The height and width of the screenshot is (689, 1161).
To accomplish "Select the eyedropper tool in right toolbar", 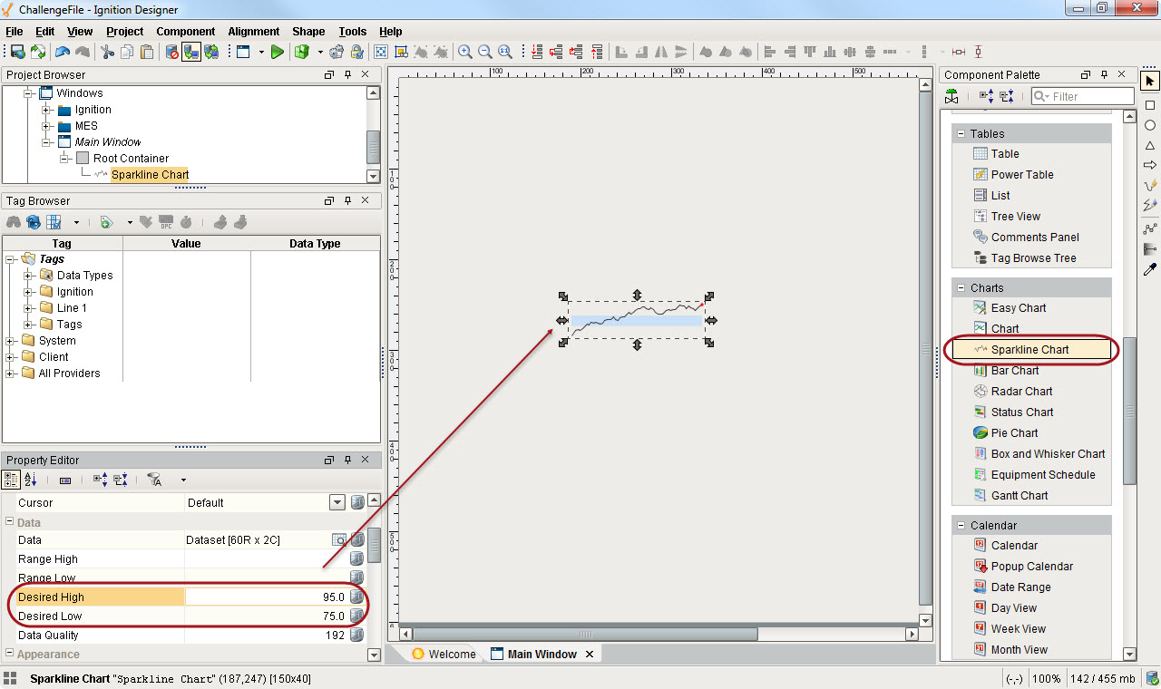I will pyautogui.click(x=1150, y=269).
